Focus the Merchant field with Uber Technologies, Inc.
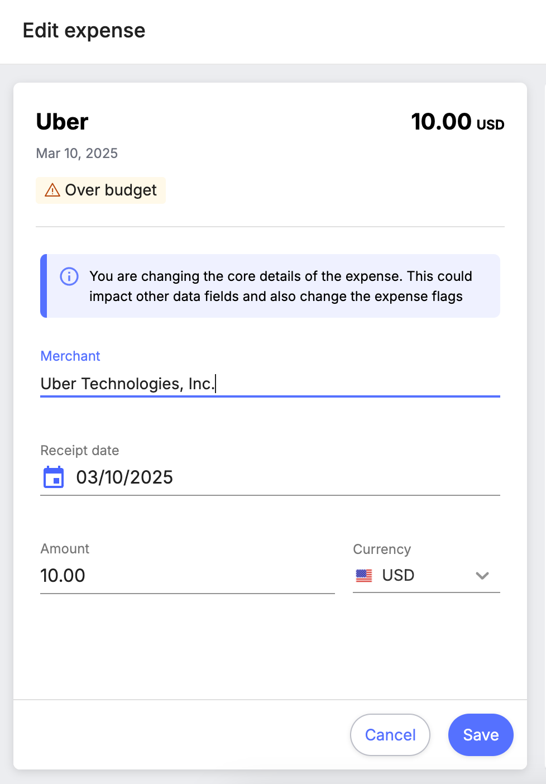Image resolution: width=546 pixels, height=784 pixels. point(270,384)
